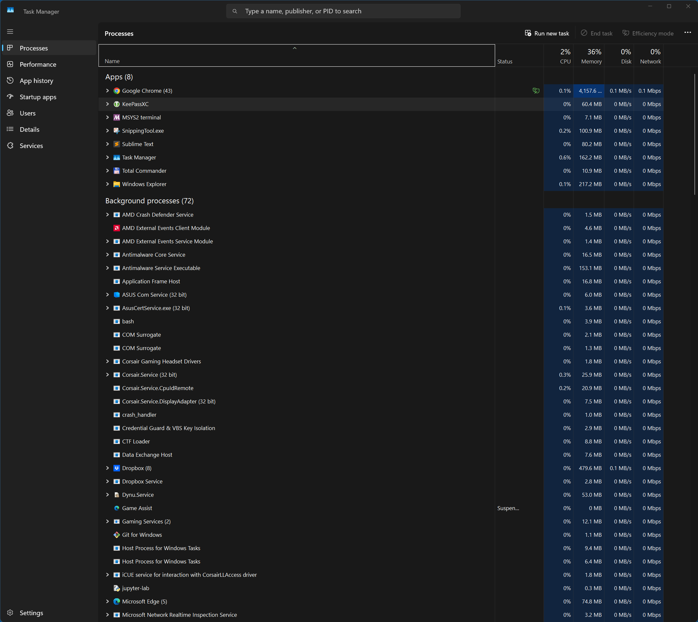
Task: Switch to the Details page
Action: [x=49, y=129]
